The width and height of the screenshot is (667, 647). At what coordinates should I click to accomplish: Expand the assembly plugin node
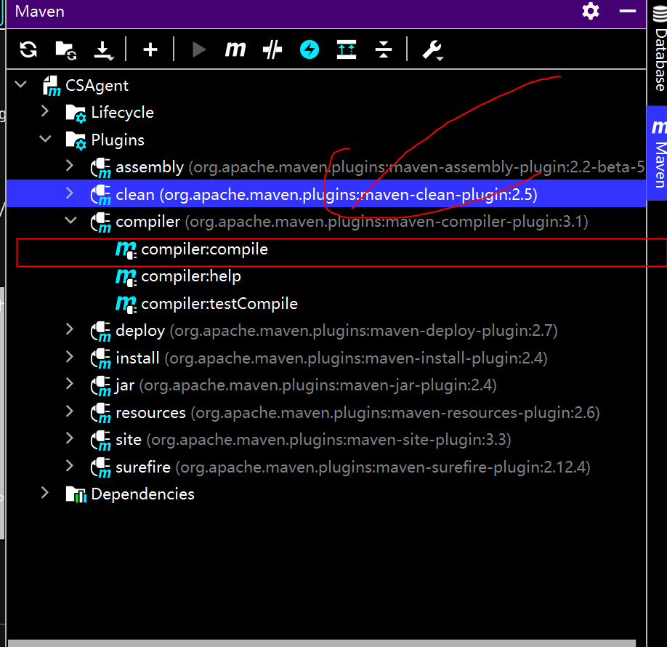pyautogui.click(x=70, y=166)
